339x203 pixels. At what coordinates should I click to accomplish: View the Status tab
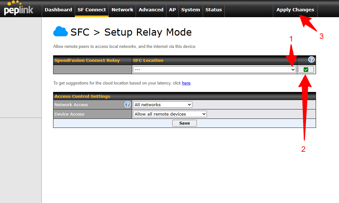[214, 10]
